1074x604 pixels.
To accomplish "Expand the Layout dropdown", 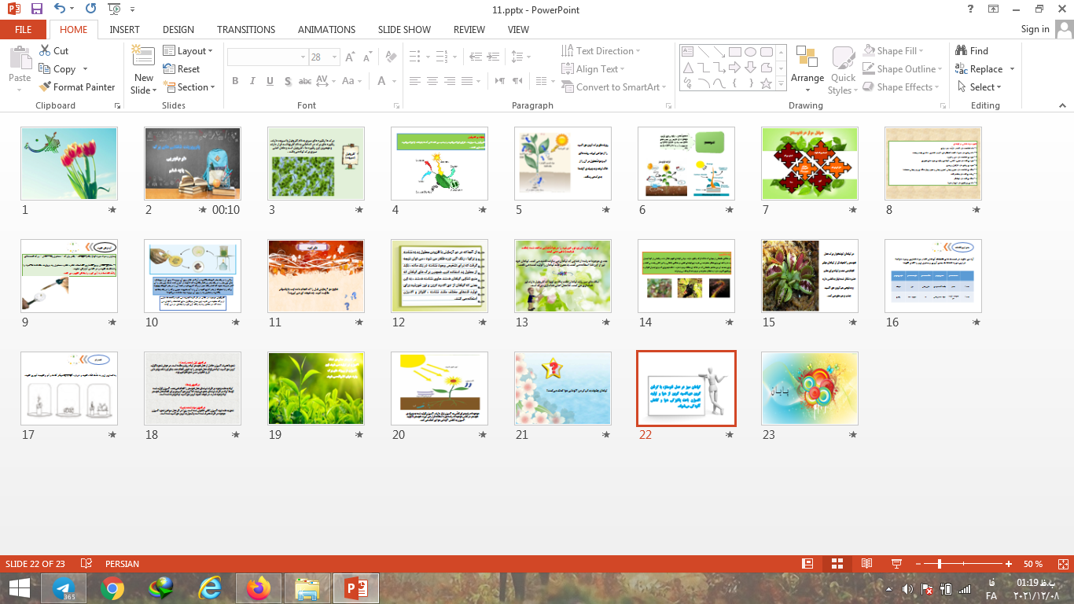I will pos(188,51).
